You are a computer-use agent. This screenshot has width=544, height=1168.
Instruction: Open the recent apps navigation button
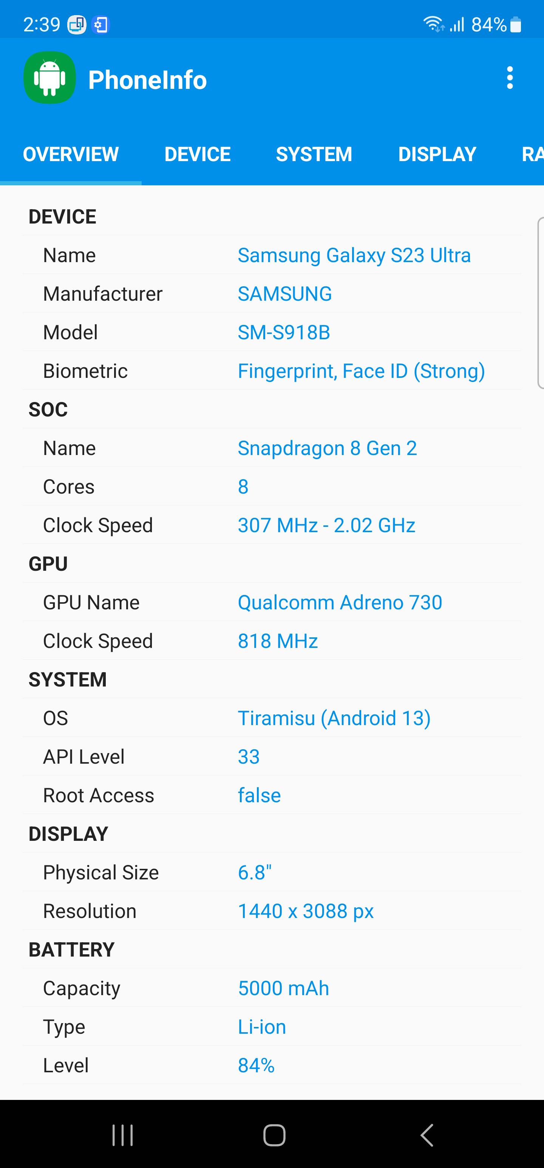pyautogui.click(x=123, y=1135)
